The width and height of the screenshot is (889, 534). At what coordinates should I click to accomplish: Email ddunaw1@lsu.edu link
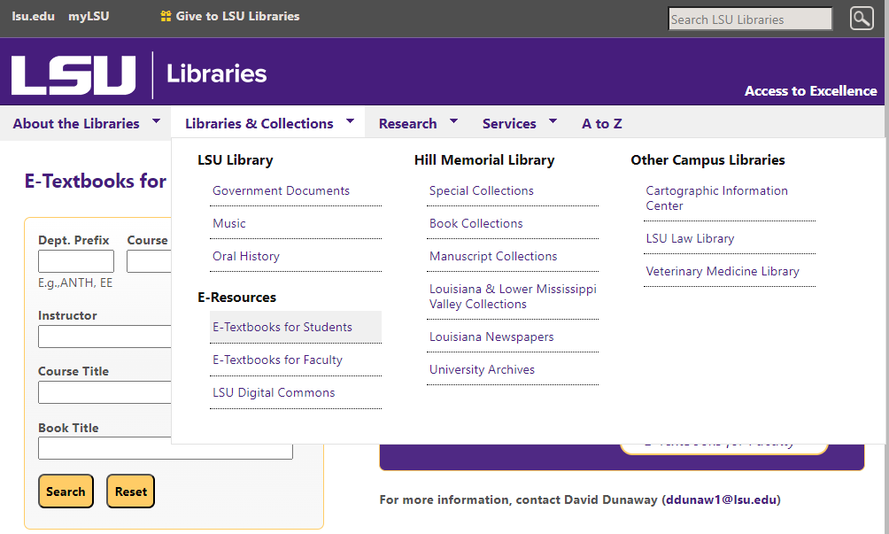(x=721, y=499)
